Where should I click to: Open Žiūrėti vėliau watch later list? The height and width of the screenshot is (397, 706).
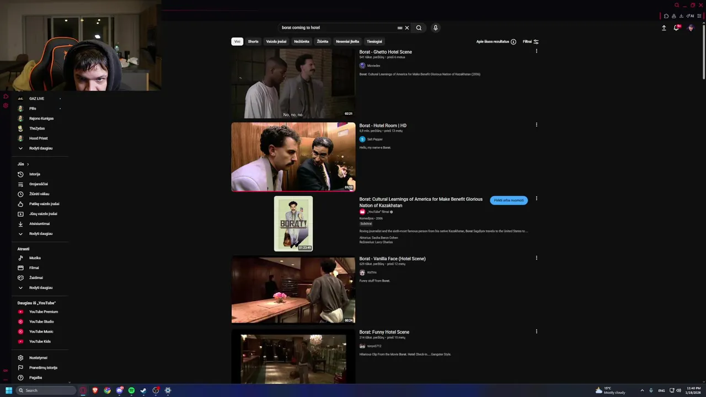pyautogui.click(x=39, y=194)
